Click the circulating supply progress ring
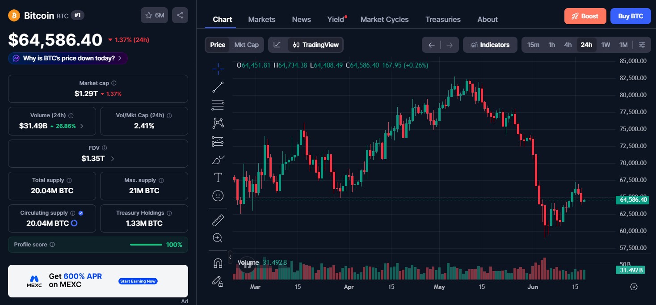The width and height of the screenshot is (656, 305). pos(74,223)
